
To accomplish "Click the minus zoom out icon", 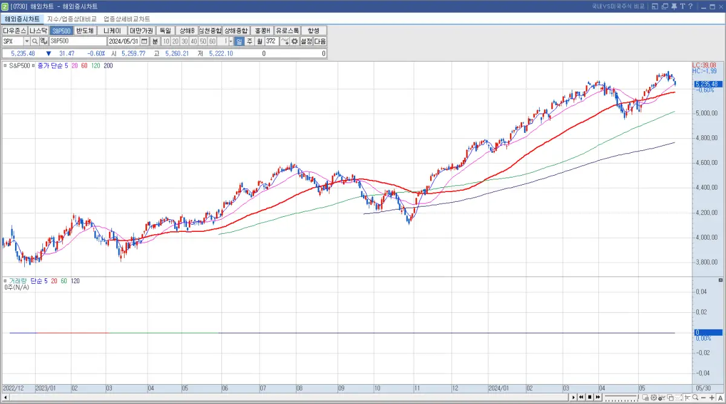I will coord(703,398).
